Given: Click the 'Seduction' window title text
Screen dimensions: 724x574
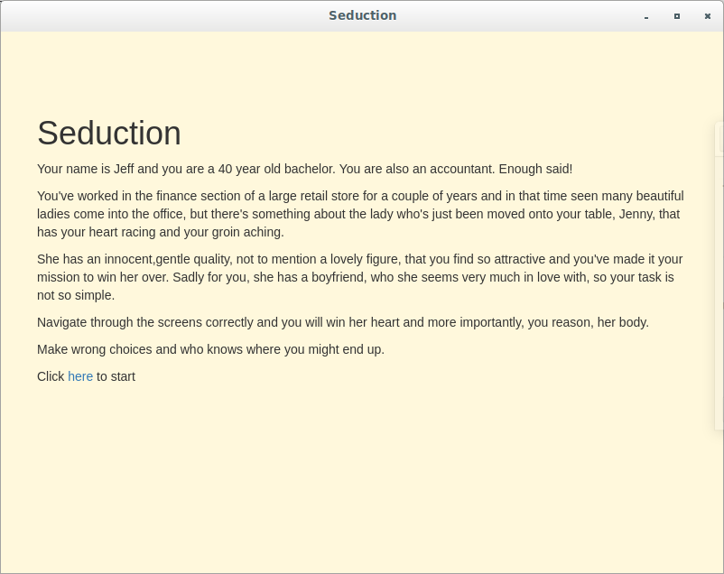Looking at the screenshot, I should (x=363, y=15).
